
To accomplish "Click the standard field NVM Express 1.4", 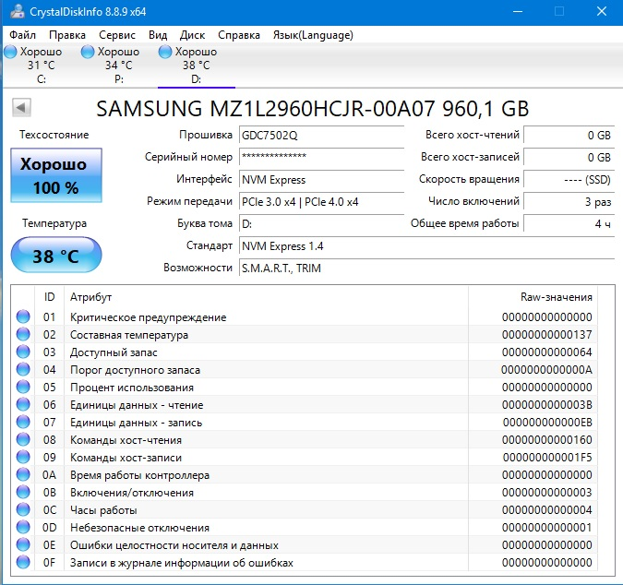I will [x=426, y=245].
